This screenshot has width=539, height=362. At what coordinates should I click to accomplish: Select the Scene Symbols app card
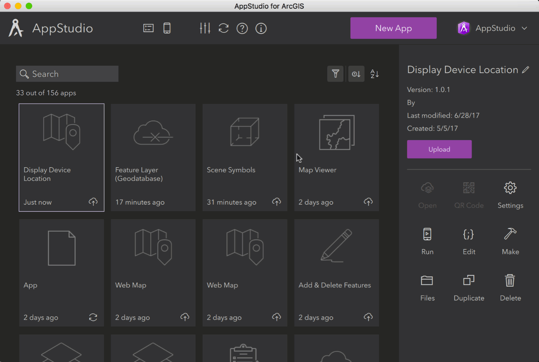click(245, 158)
